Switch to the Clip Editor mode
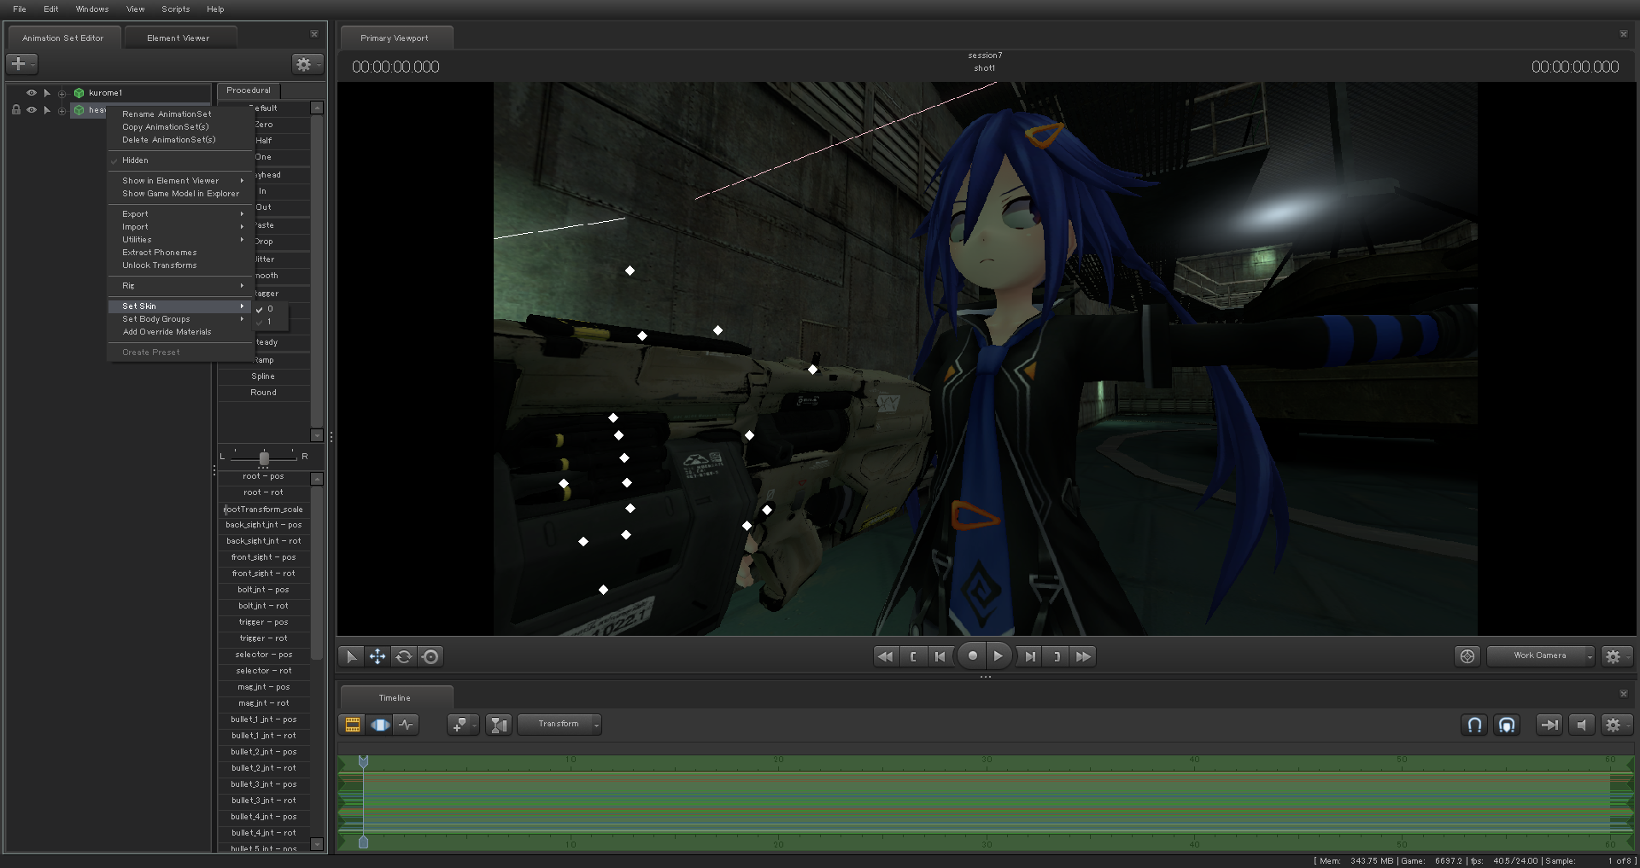The height and width of the screenshot is (868, 1640). pyautogui.click(x=352, y=725)
